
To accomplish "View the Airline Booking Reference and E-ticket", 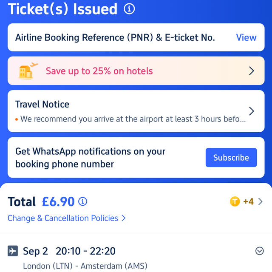I will 246,37.
